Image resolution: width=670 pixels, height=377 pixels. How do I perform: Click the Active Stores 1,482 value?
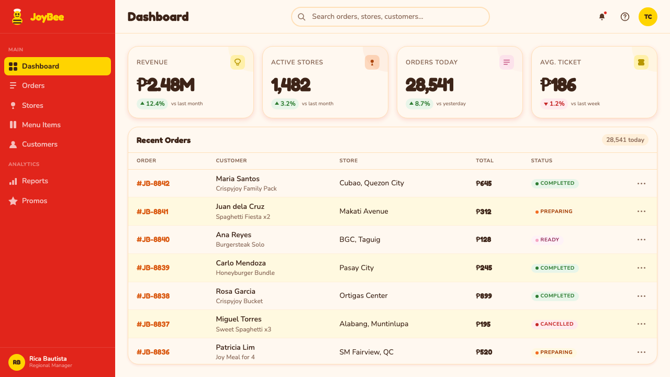[x=291, y=85]
